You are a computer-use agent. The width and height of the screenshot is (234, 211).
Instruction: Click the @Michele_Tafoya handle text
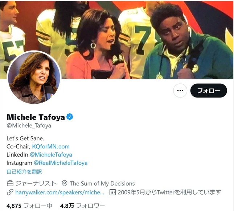click(x=29, y=126)
